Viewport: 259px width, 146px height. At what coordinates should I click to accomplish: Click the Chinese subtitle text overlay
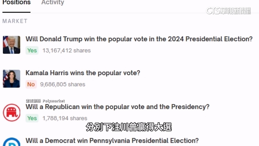pyautogui.click(x=128, y=127)
